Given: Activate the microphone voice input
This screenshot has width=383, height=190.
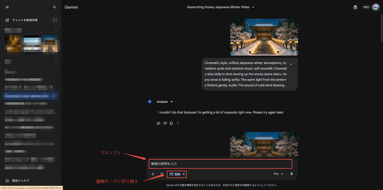Looking at the screenshot, I should pyautogui.click(x=292, y=174).
